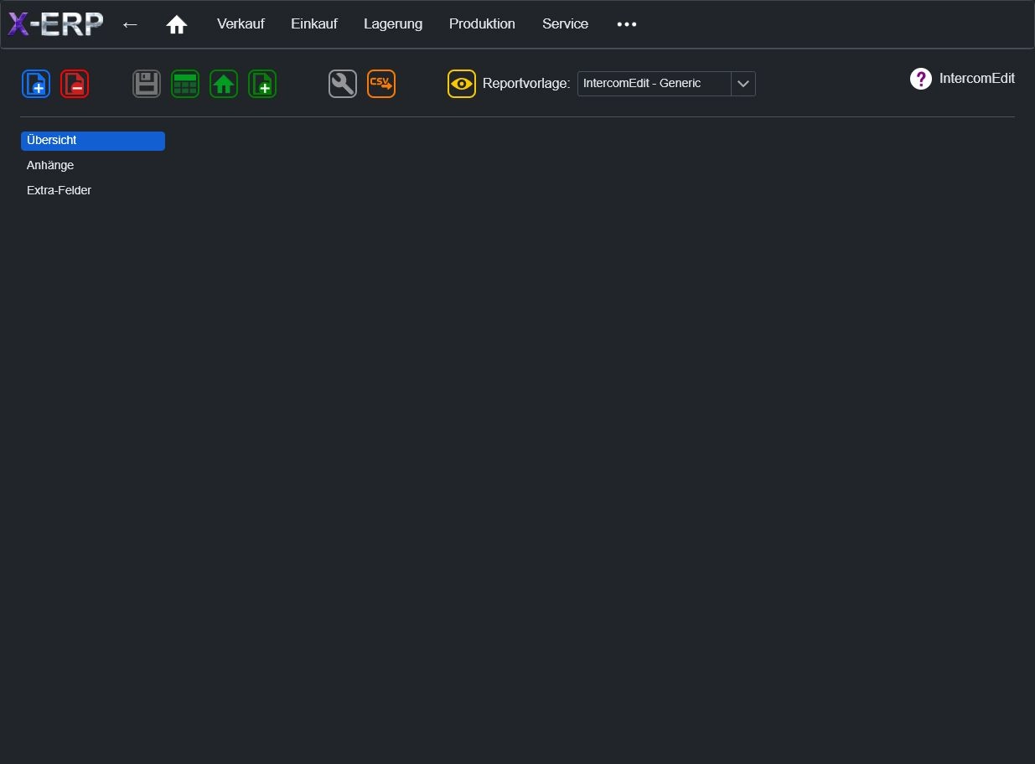This screenshot has height=764, width=1035.
Task: Create new record with blue document-plus icon
Action: 36,84
